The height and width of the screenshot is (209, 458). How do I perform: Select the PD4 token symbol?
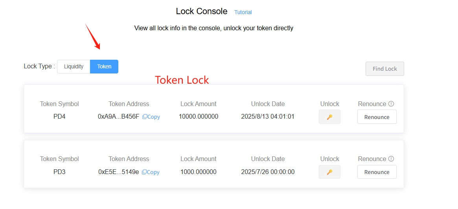(x=59, y=117)
